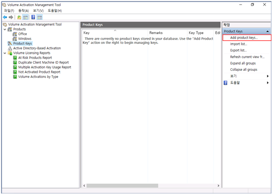Viewport: 273px width, 195px height.
Task: Click the Forward arrow toolbar icon
Action: pos(11,17)
